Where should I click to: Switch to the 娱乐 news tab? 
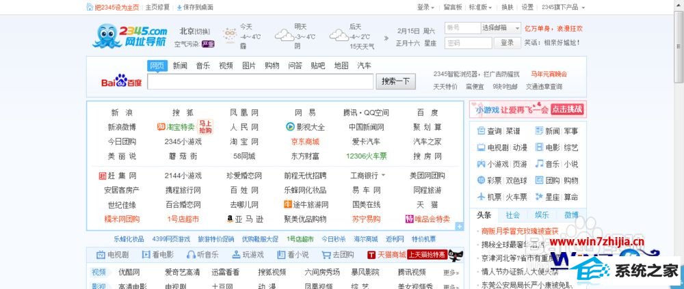pyautogui.click(x=542, y=215)
